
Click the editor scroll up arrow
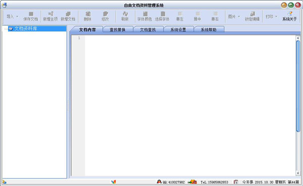coord(298,38)
